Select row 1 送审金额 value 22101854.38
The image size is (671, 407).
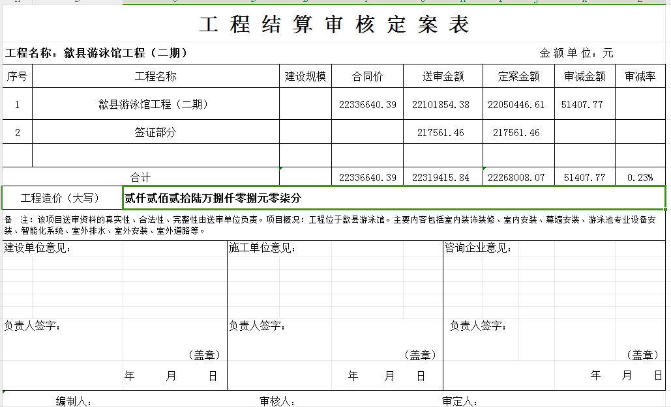click(x=441, y=104)
